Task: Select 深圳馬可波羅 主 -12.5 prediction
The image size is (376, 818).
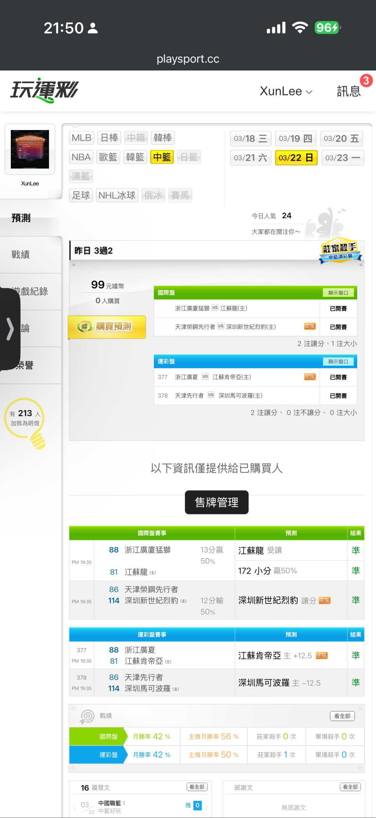Action: click(x=291, y=682)
